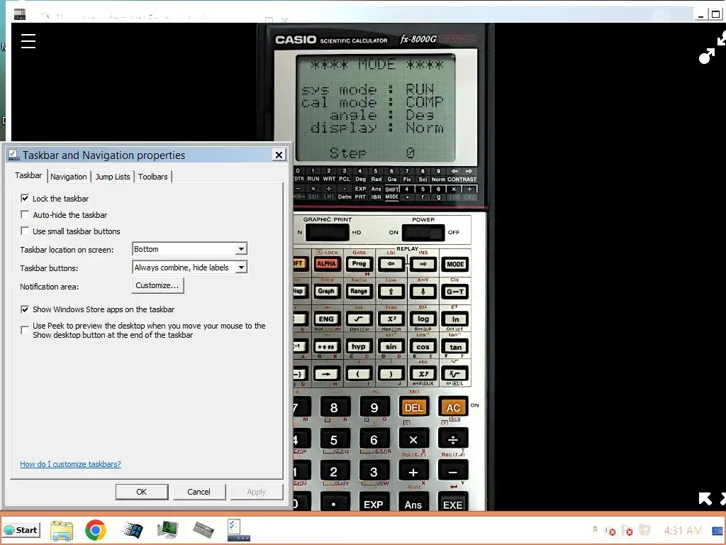Tap the x² key on the calculator
Screen dimensions: 726x545
coord(391,319)
